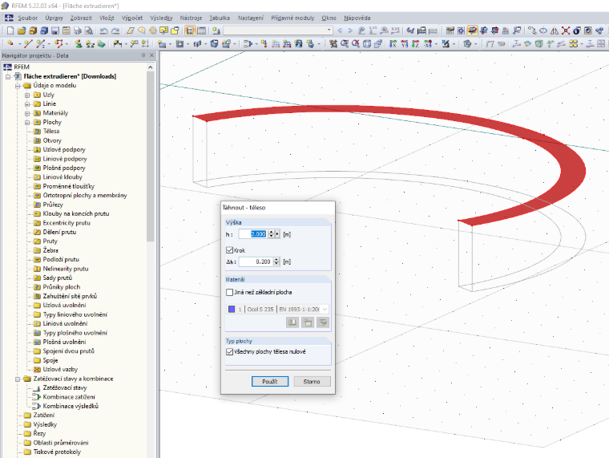The height and width of the screenshot is (458, 609).
Task: Open the Úpravy menu
Action: pos(54,18)
